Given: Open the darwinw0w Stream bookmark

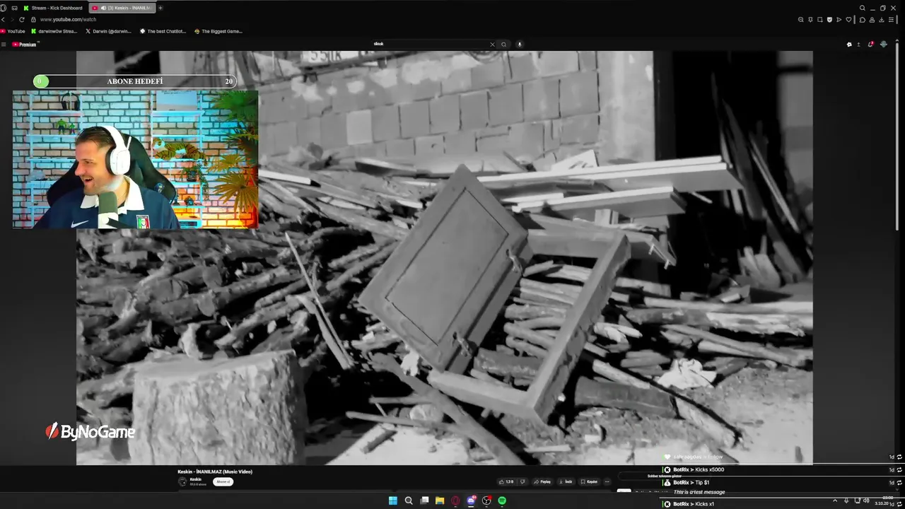Looking at the screenshot, I should 54,31.
